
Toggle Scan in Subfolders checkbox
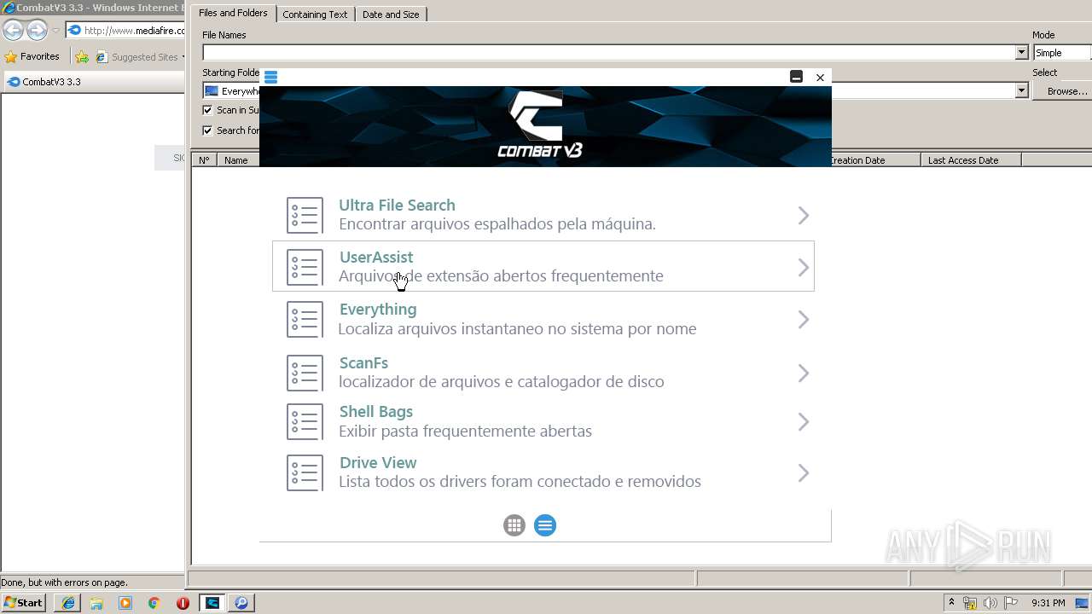click(207, 110)
